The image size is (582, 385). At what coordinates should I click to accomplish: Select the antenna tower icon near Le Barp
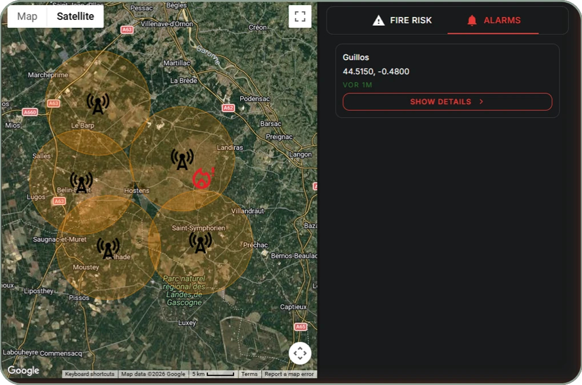[98, 103]
